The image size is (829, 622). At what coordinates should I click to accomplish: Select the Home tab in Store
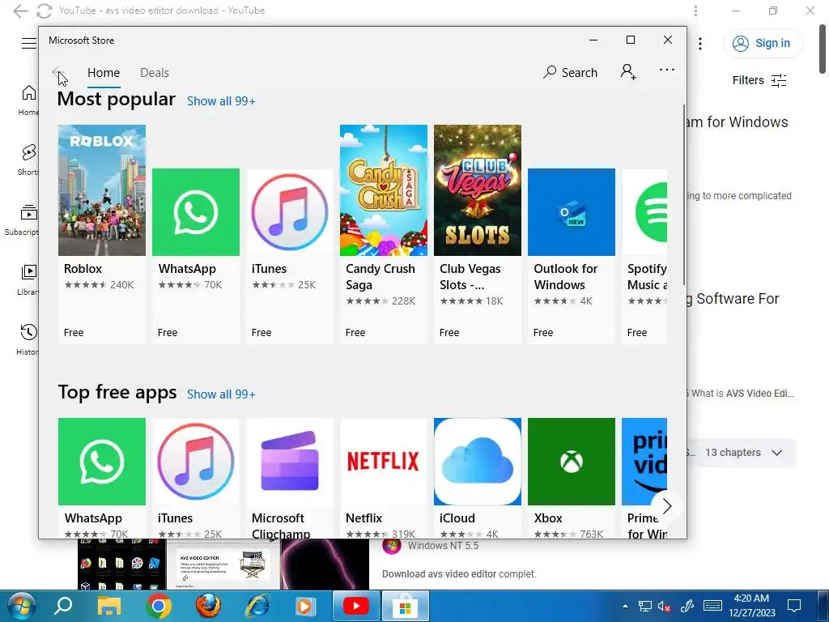[x=104, y=72]
